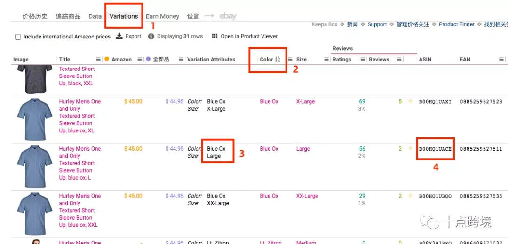The image size is (508, 244).
Task: Open the Amazon column menu icon
Action: [x=140, y=60]
